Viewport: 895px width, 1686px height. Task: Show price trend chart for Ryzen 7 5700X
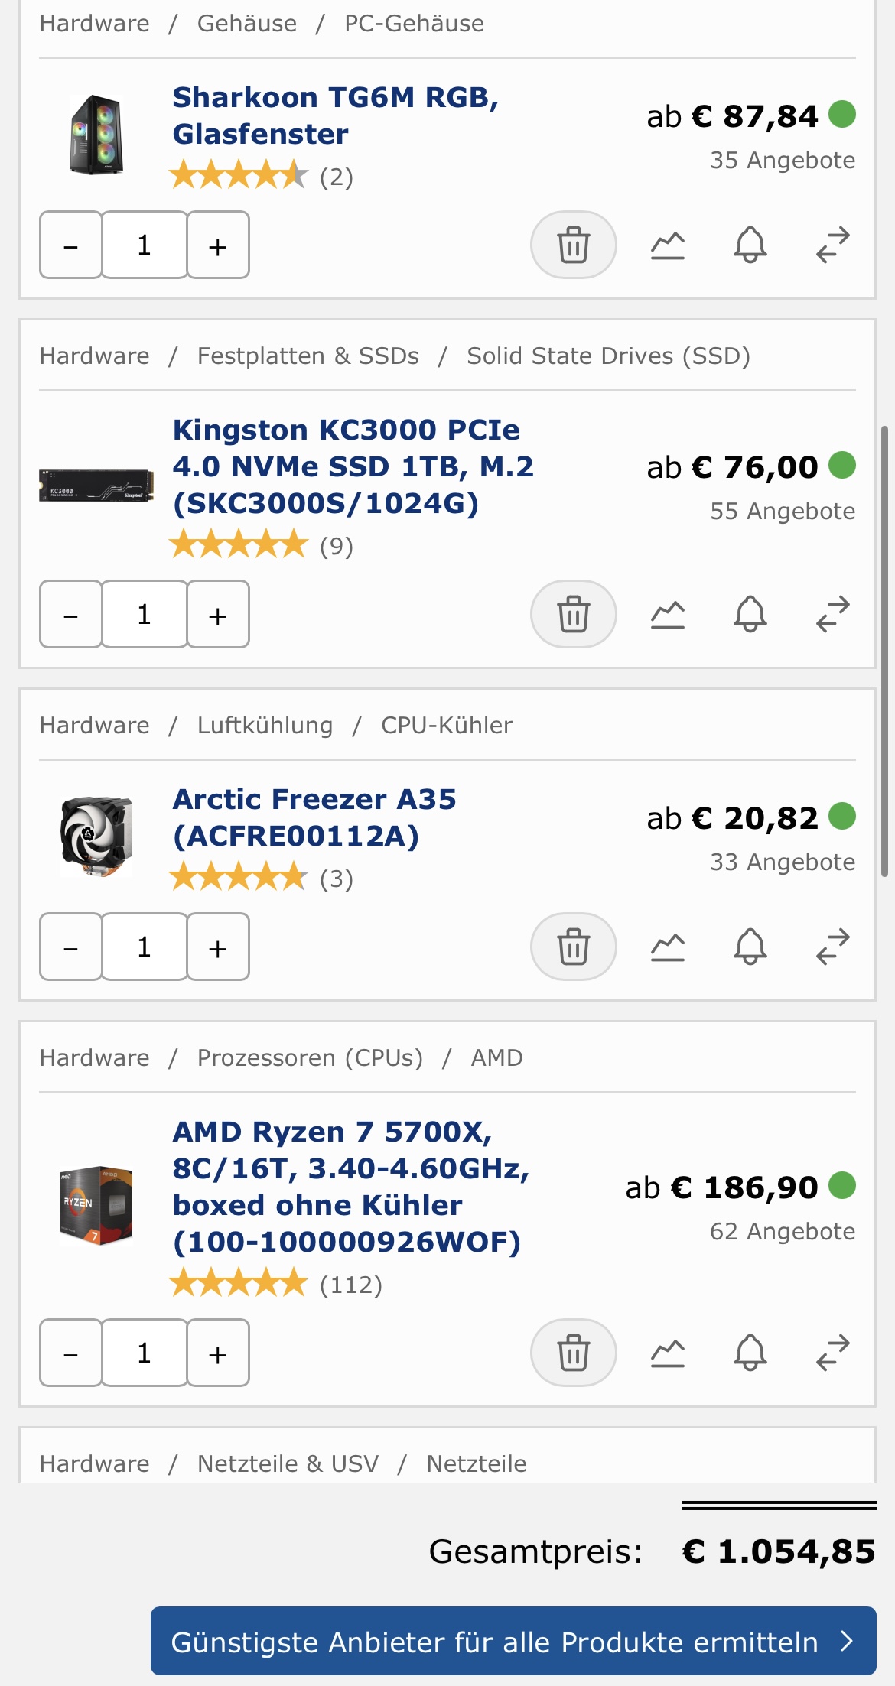point(667,1353)
